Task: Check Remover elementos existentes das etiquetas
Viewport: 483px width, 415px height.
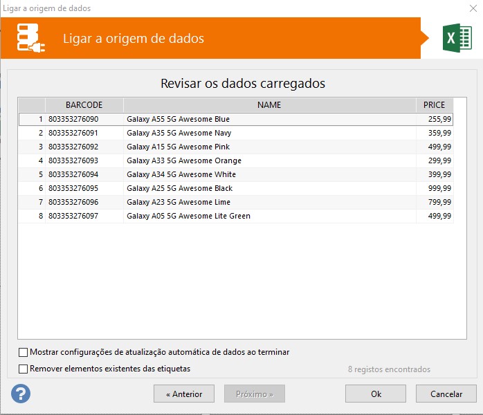Action: coord(24,369)
